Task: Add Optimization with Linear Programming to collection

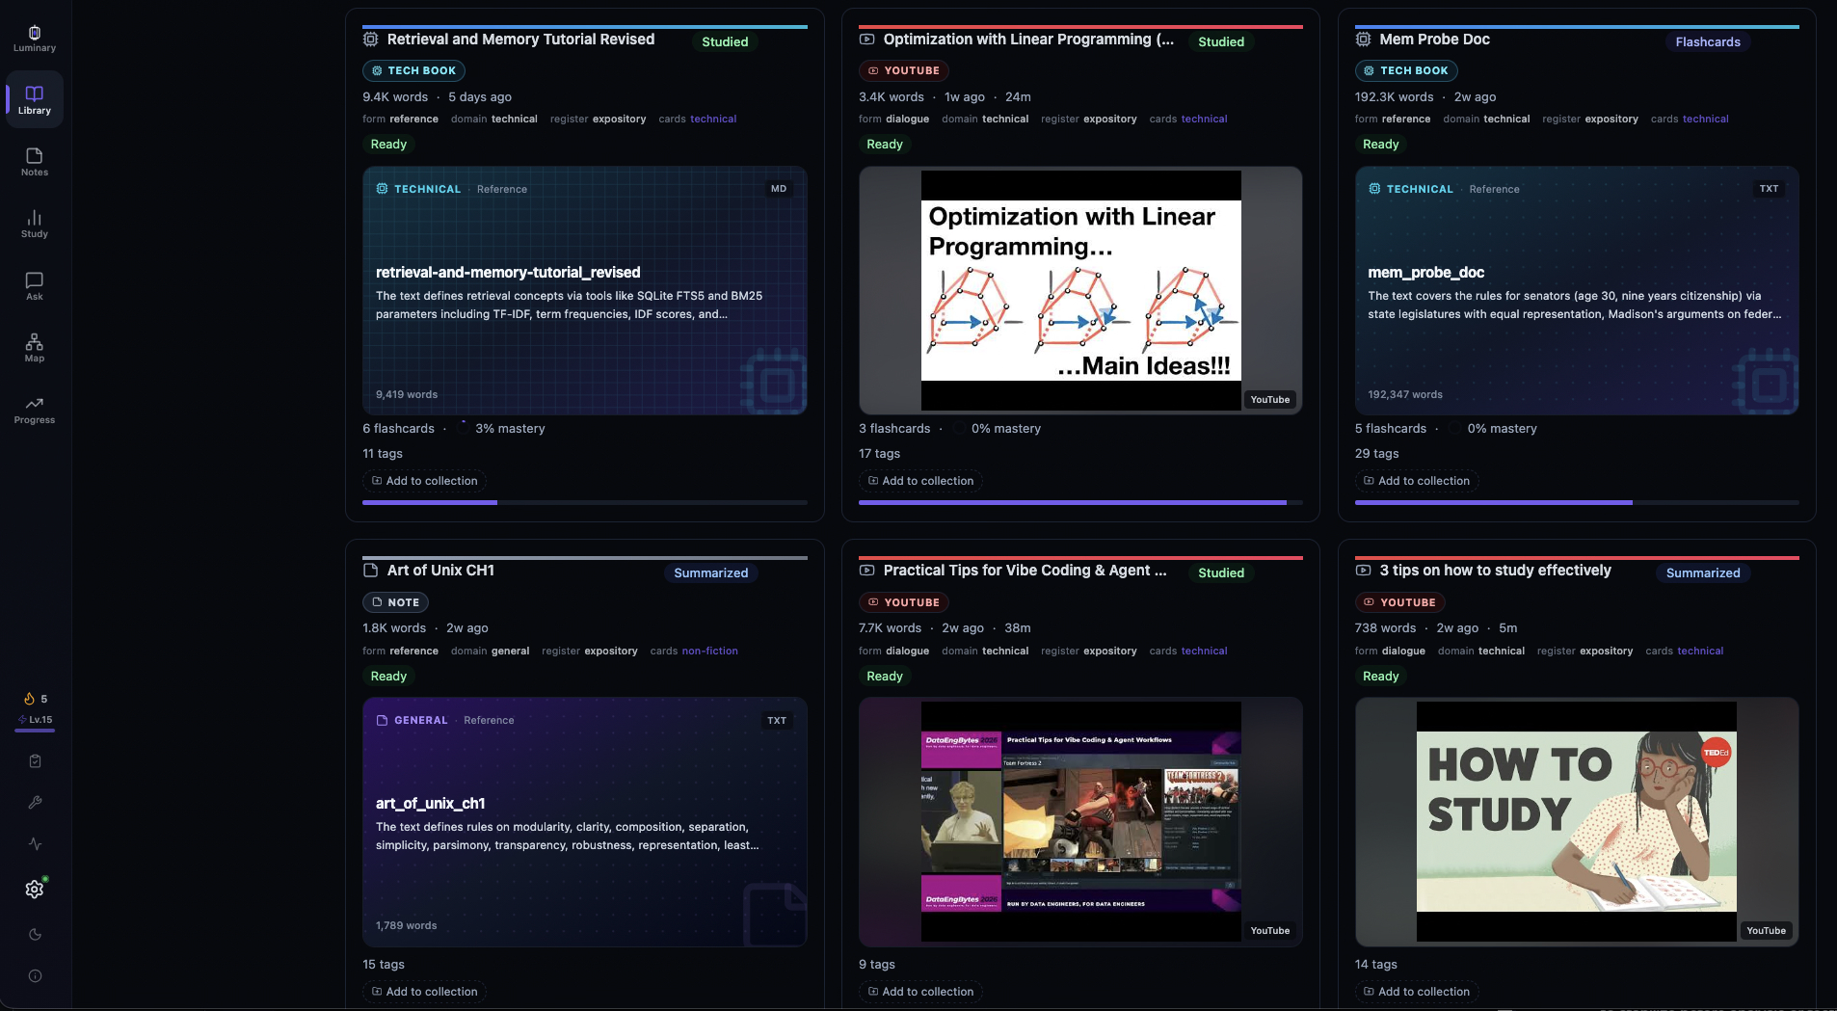Action: pyautogui.click(x=920, y=481)
